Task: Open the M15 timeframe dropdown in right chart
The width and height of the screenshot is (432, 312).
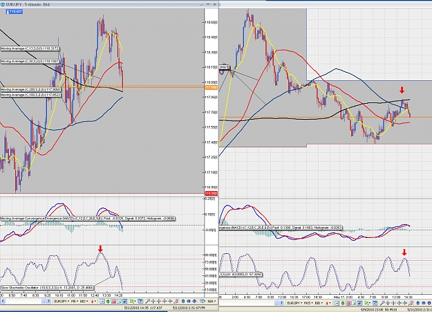Action: coord(308,303)
